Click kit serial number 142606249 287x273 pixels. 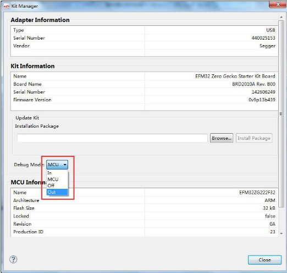point(263,92)
